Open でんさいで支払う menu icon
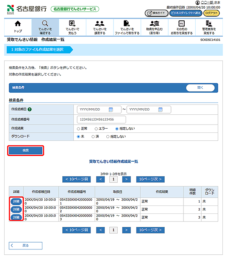Image resolution: width=227 pixels, height=257 pixels. [x=72, y=24]
